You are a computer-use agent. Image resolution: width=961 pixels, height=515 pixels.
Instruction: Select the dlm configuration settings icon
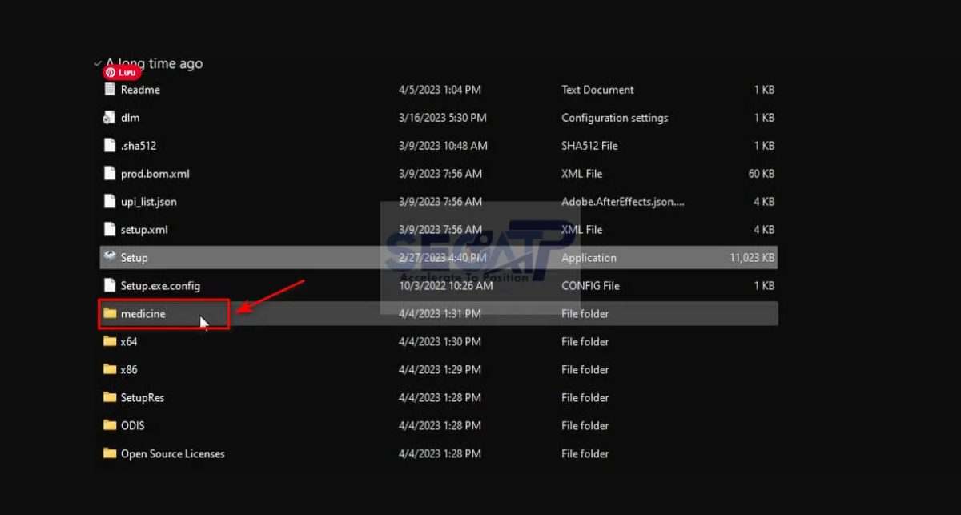(110, 118)
